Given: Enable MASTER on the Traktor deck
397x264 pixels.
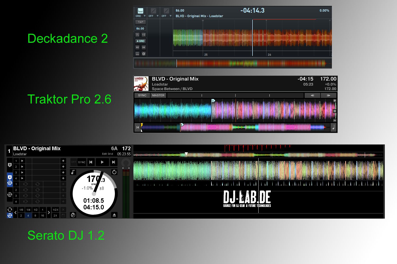Looking at the screenshot, I should (158, 95).
